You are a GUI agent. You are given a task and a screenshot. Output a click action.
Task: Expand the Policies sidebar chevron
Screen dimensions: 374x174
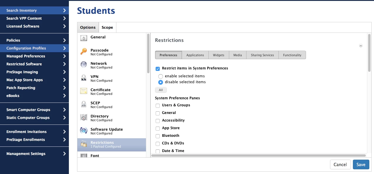64,40
